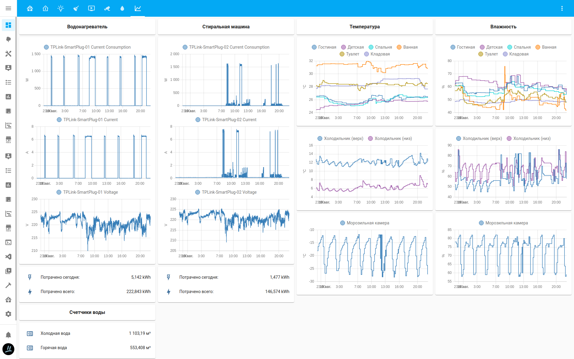Toggle TPLink-SmartPlug-02 Current legend

coord(226,120)
